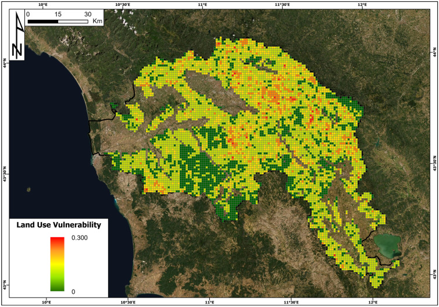Click the 15 label above the scale bar
Image resolution: width=439 pixels, height=307 pixels.
58,14
